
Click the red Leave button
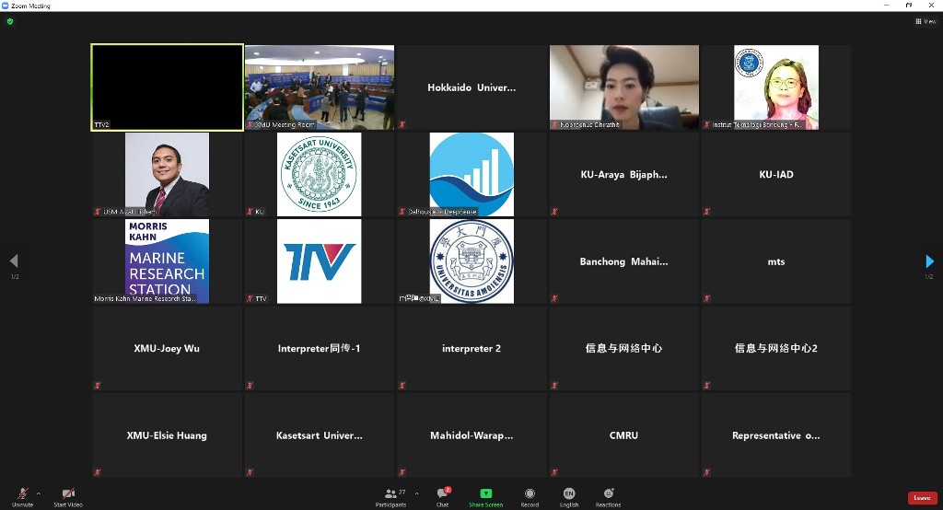click(922, 498)
